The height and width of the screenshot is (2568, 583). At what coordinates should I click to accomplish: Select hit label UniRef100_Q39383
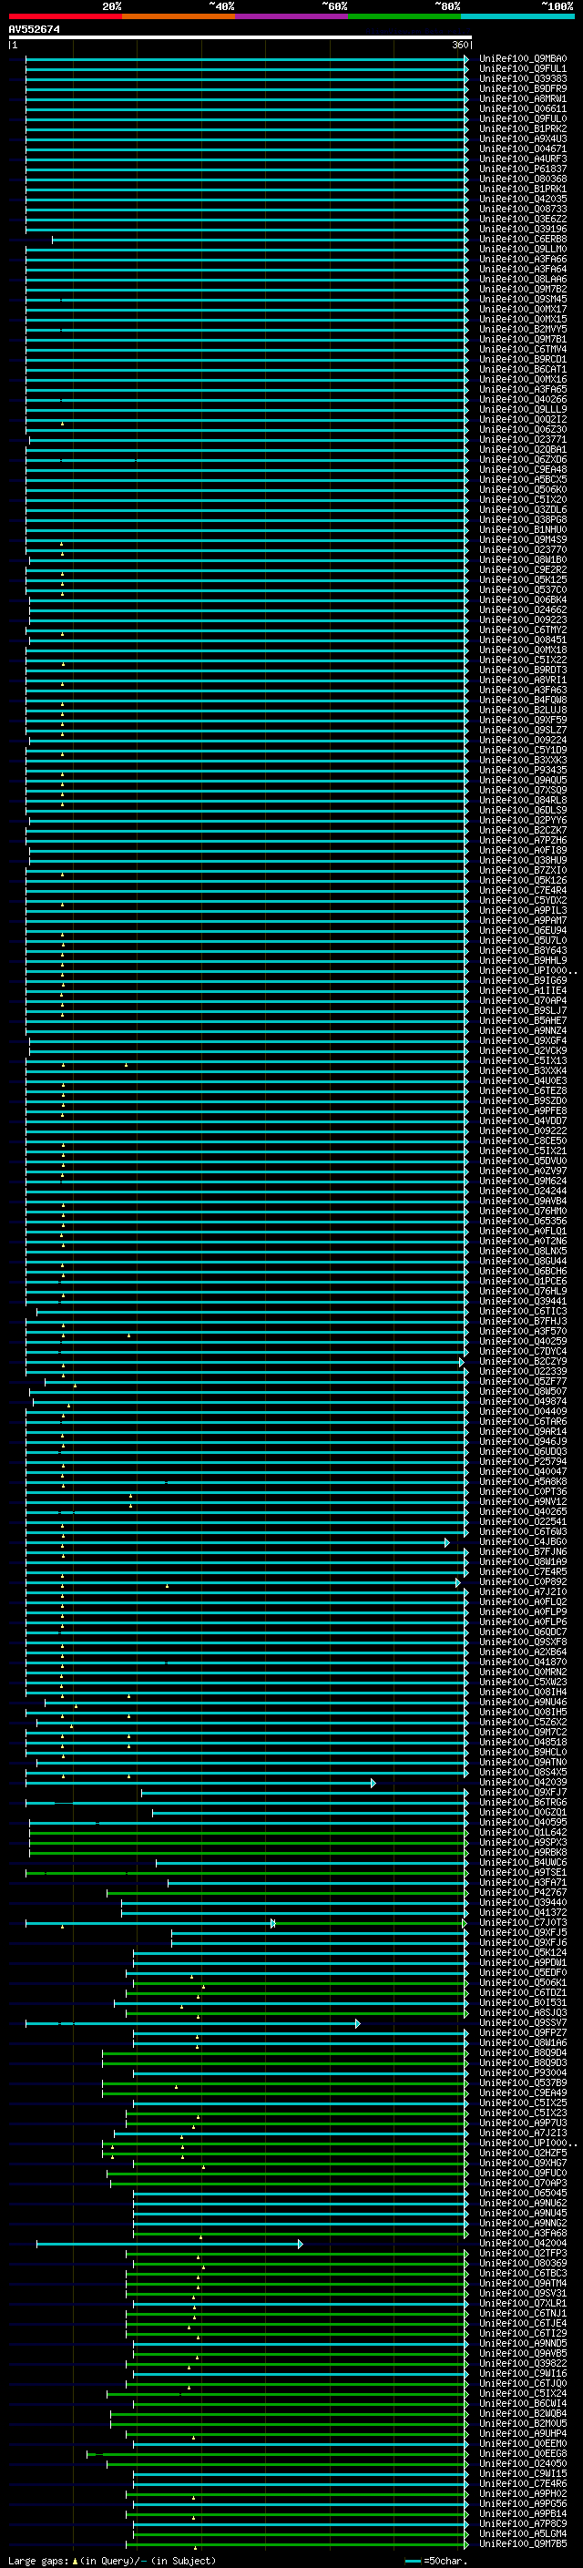[x=523, y=78]
